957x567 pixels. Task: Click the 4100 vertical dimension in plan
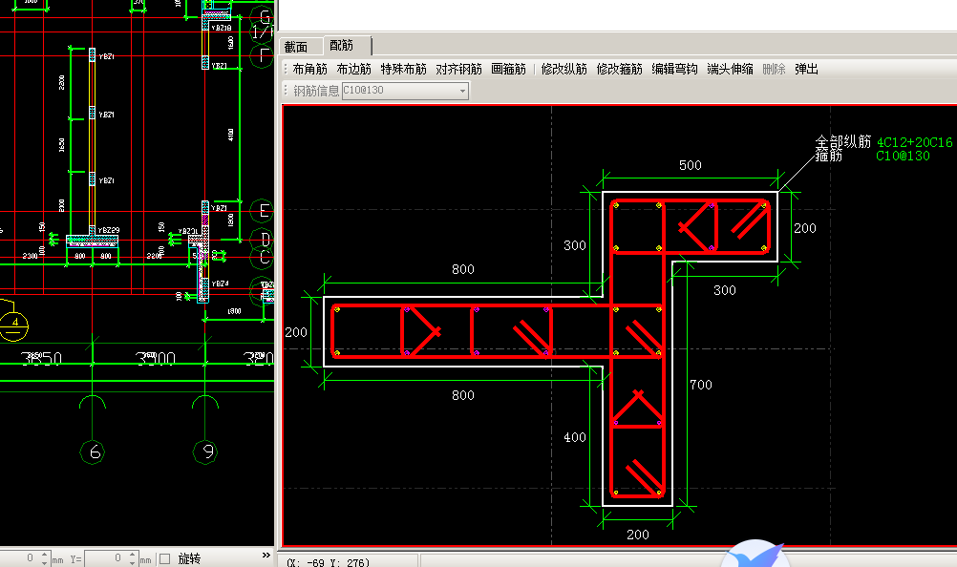[x=231, y=135]
